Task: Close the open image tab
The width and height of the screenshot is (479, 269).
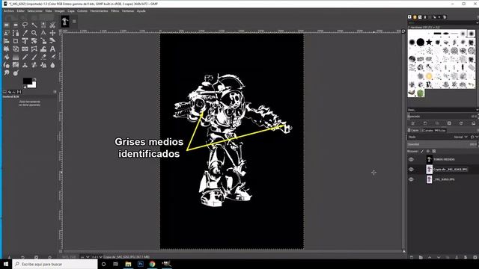Action: point(74,22)
